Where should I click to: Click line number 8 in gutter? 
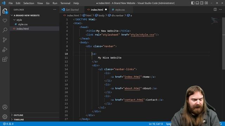pyautogui.click(x=67, y=46)
